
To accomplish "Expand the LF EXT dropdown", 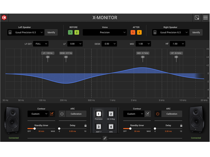I will (41, 44).
